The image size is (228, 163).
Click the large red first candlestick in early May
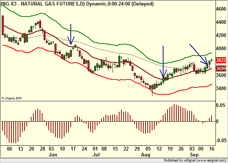pyautogui.click(x=3, y=25)
